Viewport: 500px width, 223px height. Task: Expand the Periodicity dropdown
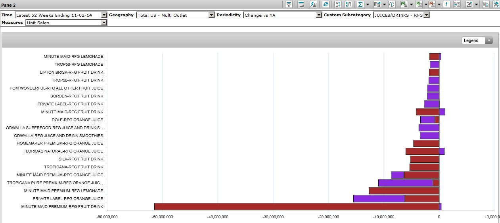[319, 15]
